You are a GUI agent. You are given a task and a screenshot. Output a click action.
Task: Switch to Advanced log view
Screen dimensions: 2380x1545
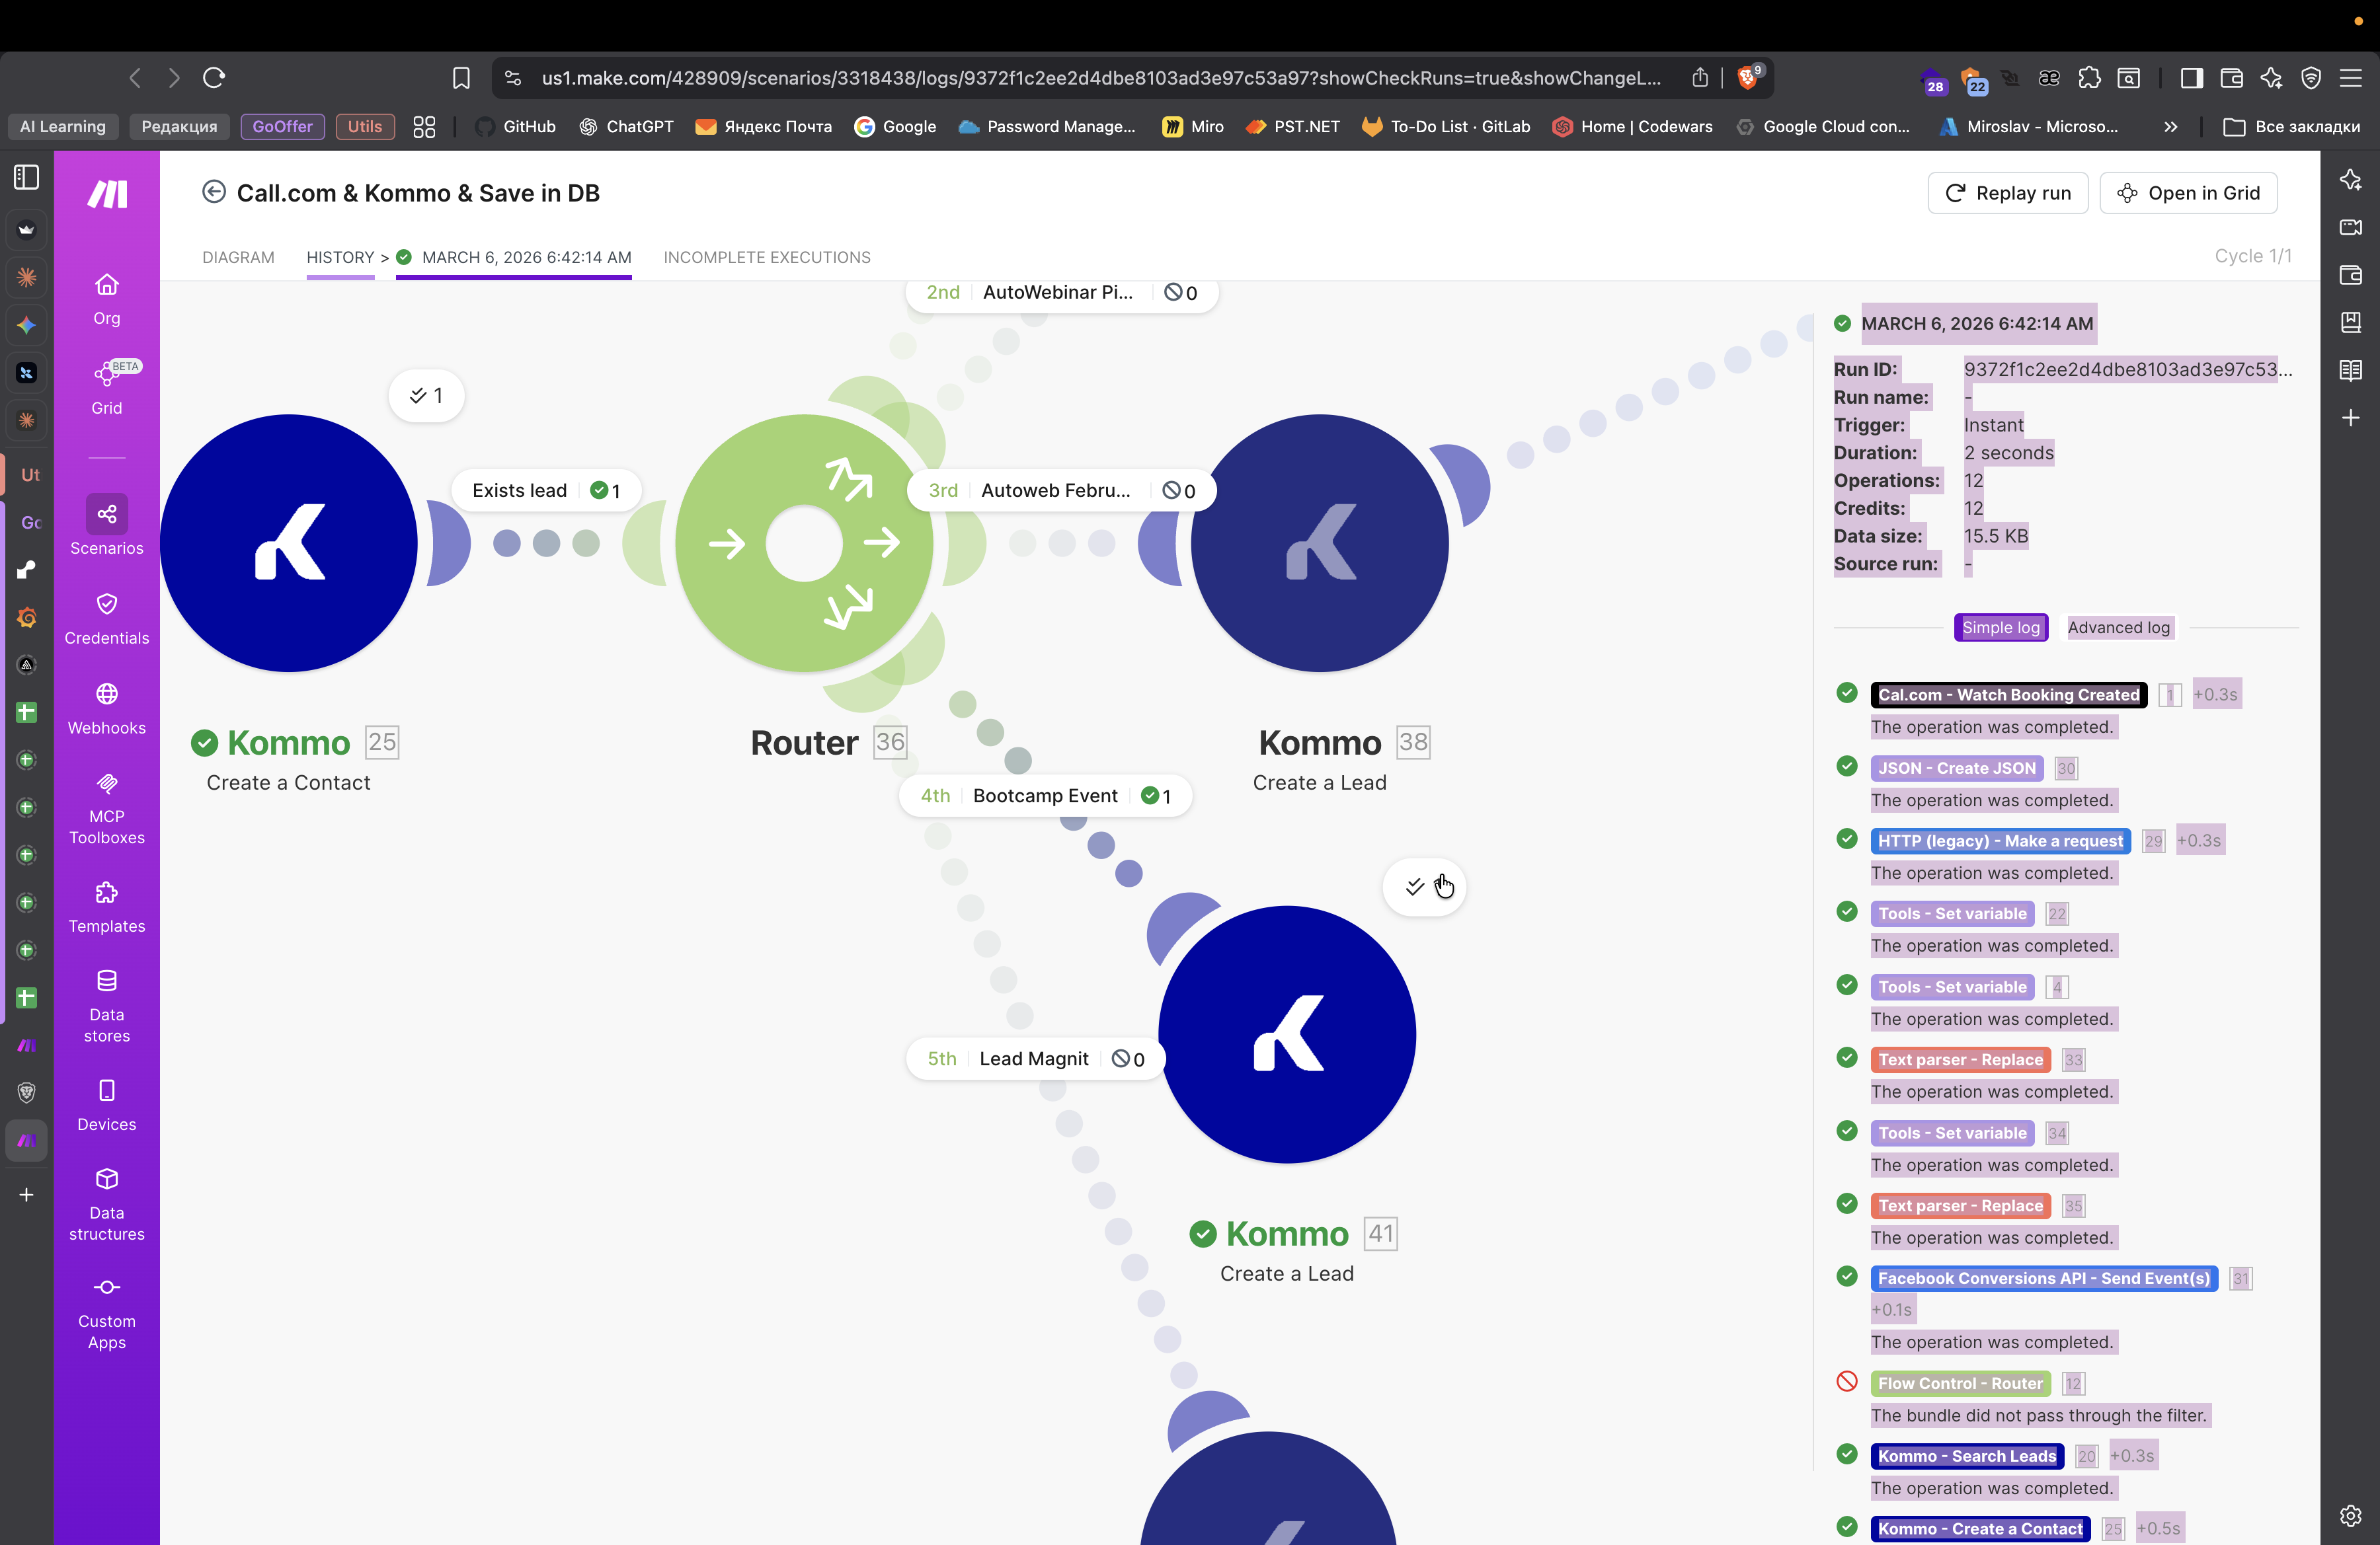2118,628
